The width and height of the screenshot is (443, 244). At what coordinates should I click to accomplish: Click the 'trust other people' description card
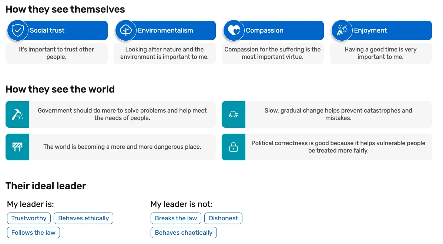coord(57,53)
